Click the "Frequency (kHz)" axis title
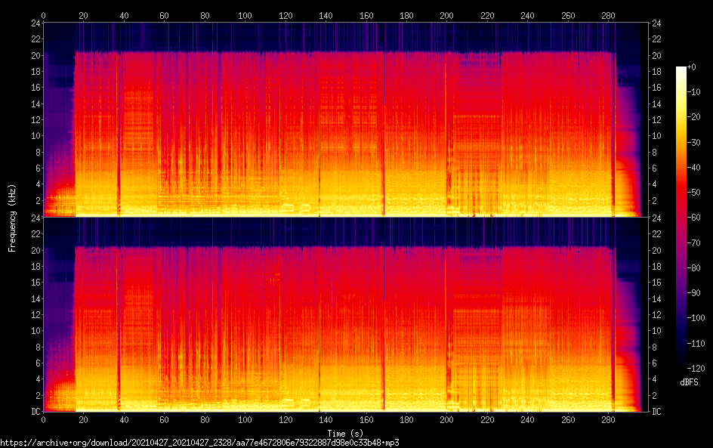Viewport: 713px width, 448px height. point(12,218)
